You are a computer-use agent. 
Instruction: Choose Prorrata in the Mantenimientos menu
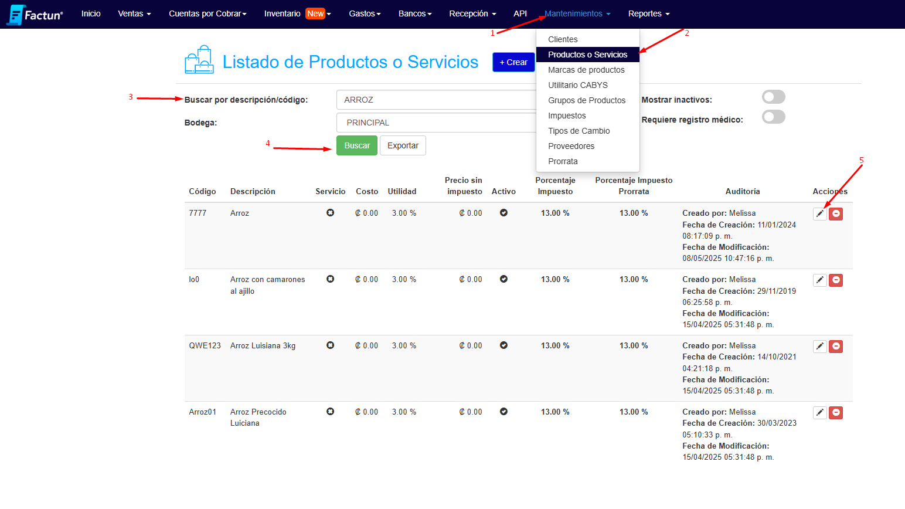pos(588,161)
